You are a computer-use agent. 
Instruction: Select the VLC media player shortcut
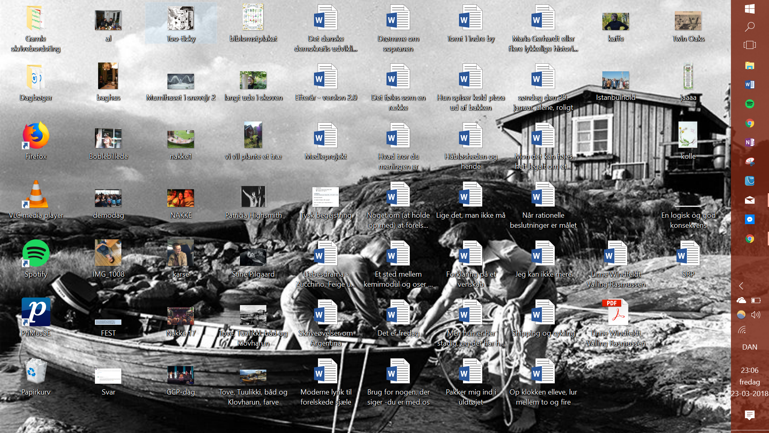click(x=36, y=195)
